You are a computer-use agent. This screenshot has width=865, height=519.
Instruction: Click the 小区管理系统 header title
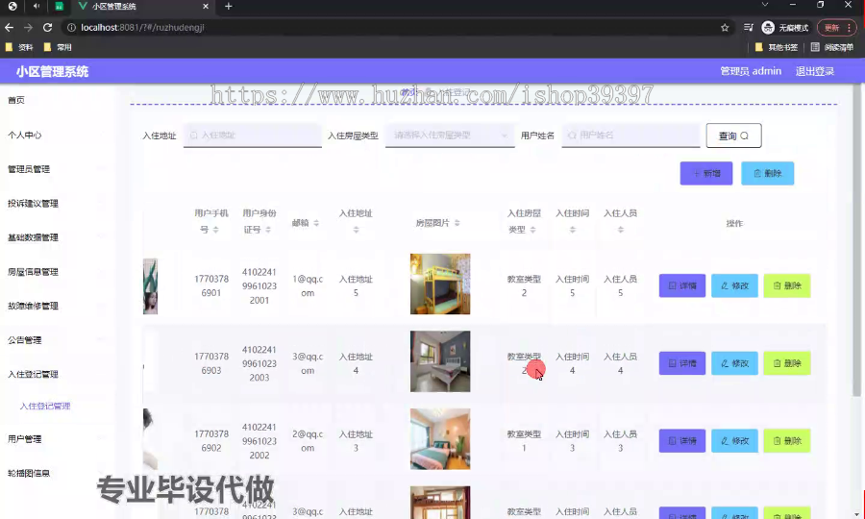pyautogui.click(x=53, y=71)
